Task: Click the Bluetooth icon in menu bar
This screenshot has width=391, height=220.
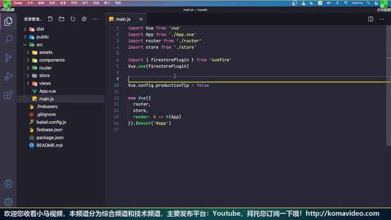Action: point(337,3)
